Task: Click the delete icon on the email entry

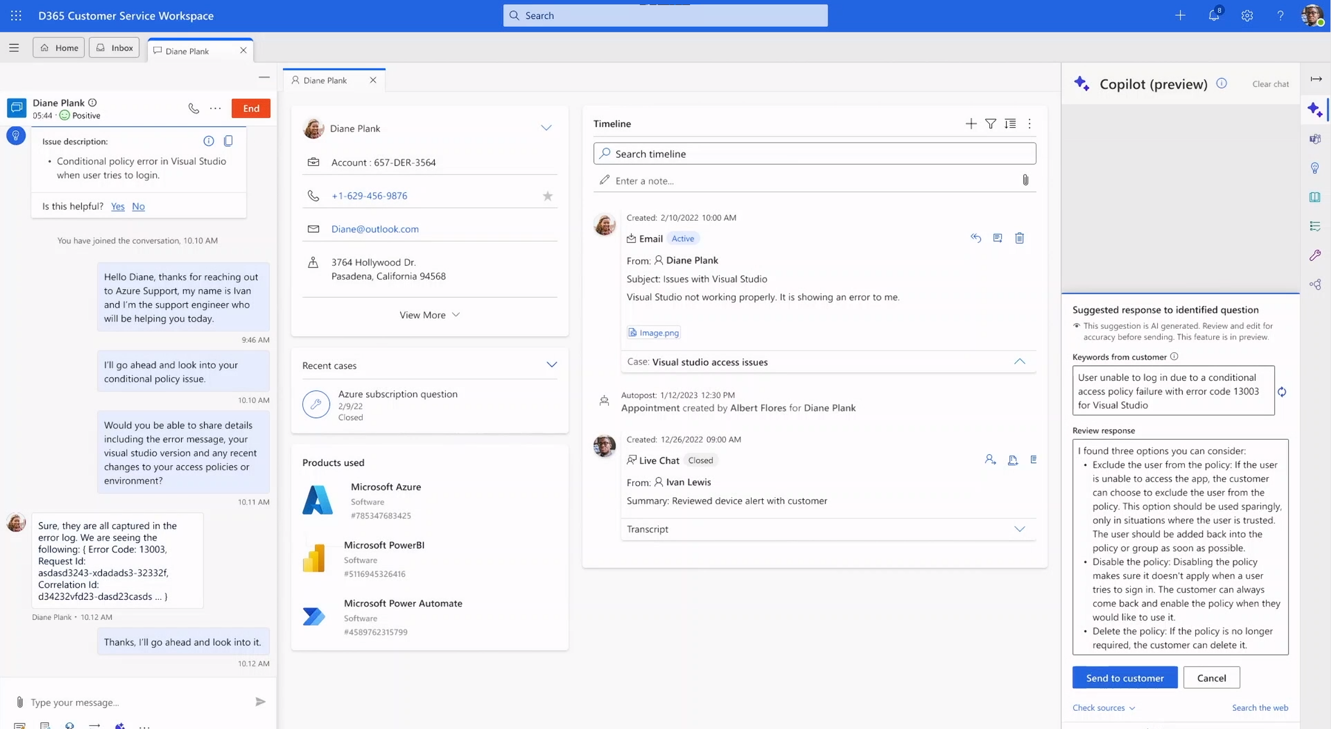Action: pos(1019,238)
